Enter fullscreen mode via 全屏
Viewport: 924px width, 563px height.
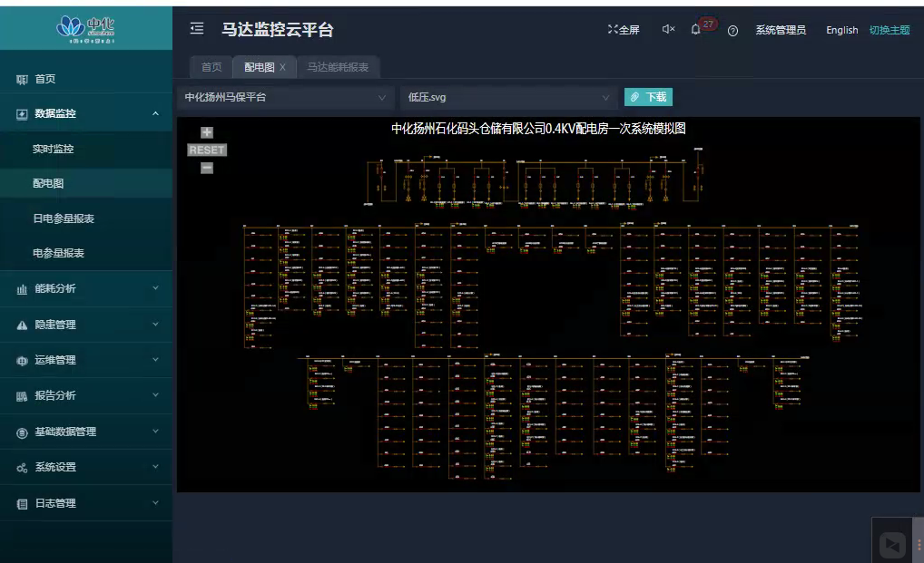pos(624,30)
